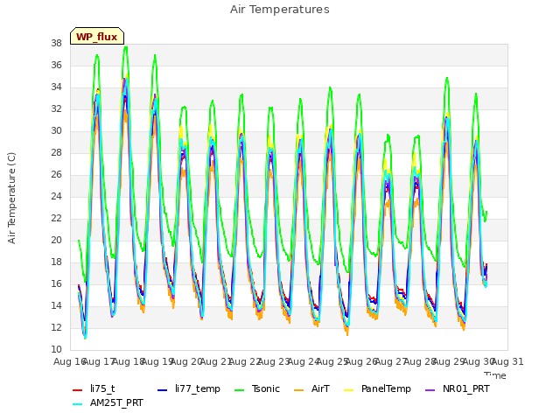Click the green Tsonic legend swatch
Screen dimensions: 560x420
pyautogui.click(x=239, y=390)
